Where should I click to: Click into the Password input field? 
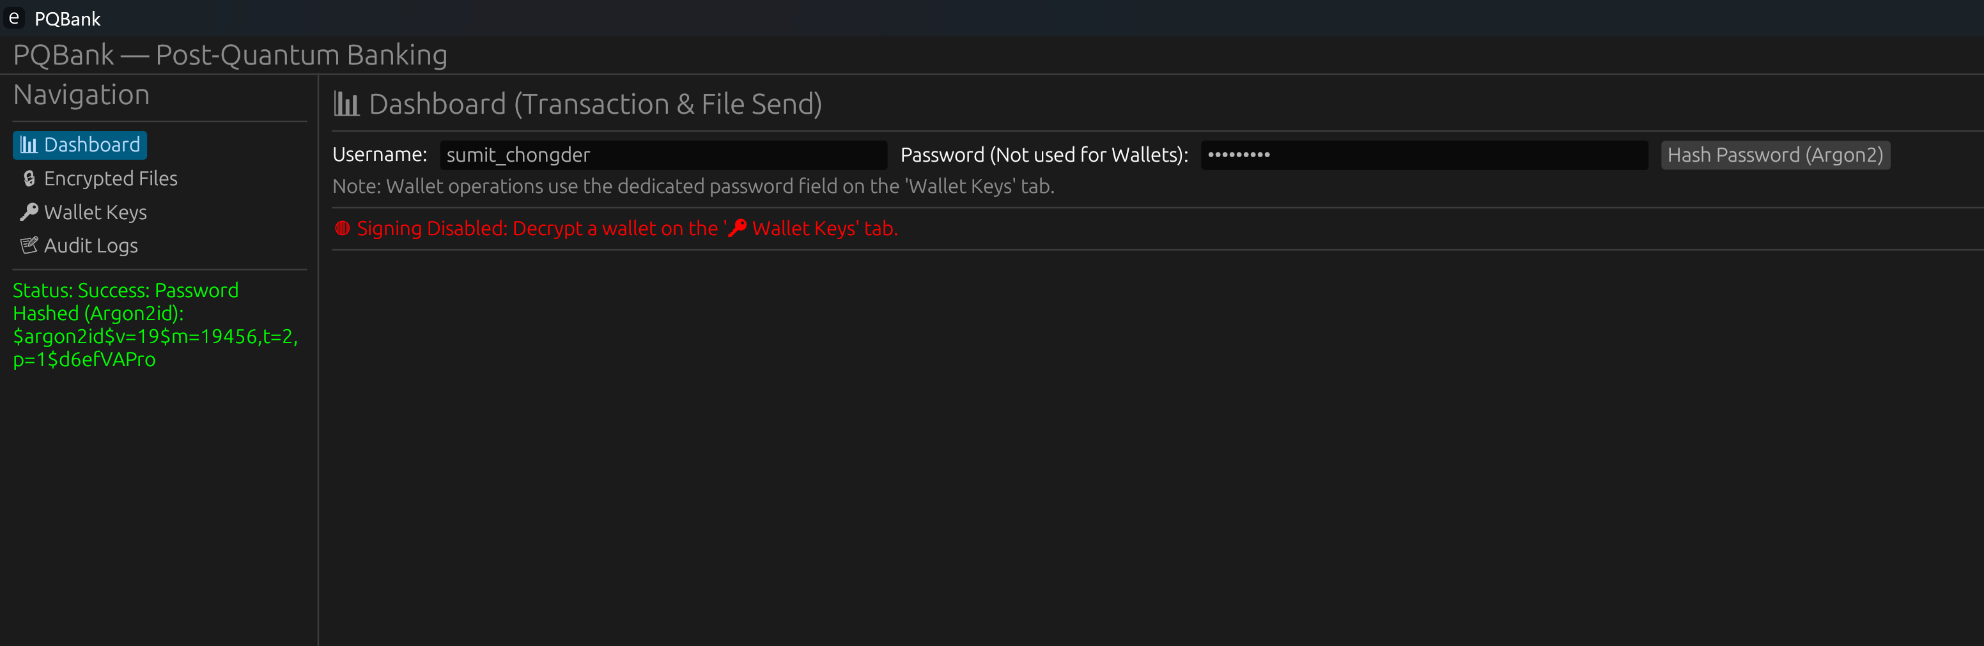point(1423,155)
